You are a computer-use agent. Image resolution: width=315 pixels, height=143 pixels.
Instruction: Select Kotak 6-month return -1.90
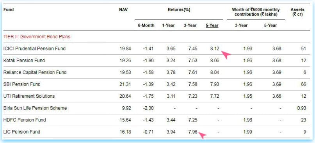tap(148, 61)
